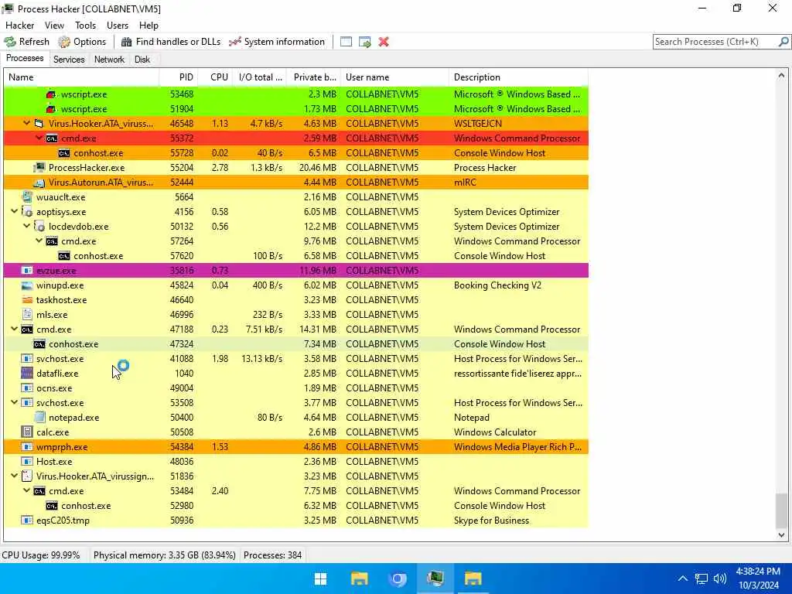Select the Host.exe process row

296,462
